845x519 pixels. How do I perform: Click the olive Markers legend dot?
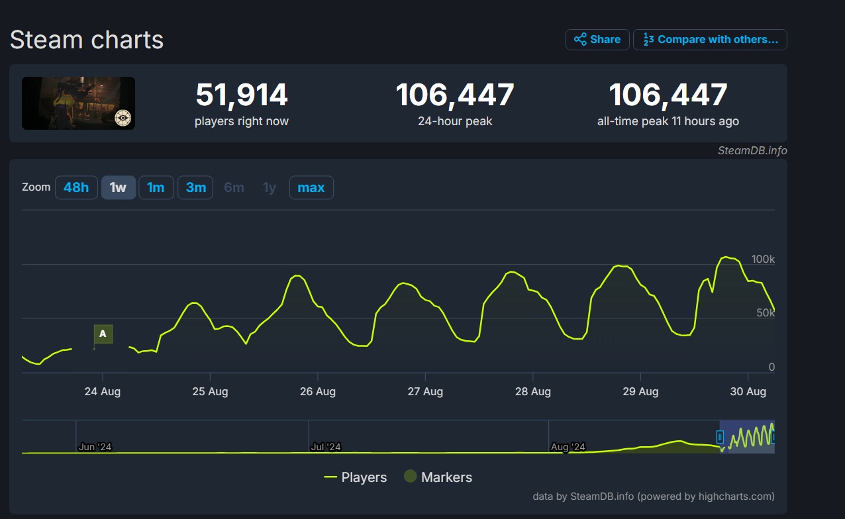tap(410, 477)
